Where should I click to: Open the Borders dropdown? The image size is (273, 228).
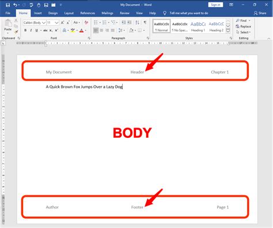[x=144, y=30]
